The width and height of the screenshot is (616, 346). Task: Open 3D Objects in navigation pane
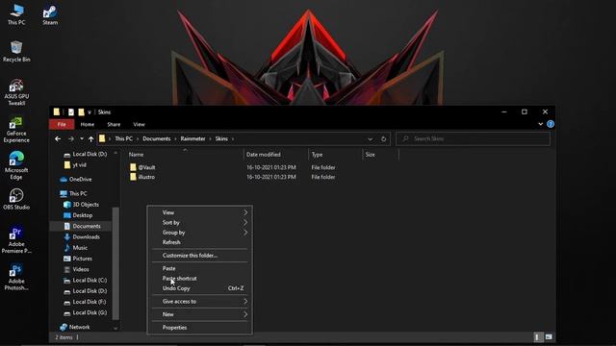[86, 205]
